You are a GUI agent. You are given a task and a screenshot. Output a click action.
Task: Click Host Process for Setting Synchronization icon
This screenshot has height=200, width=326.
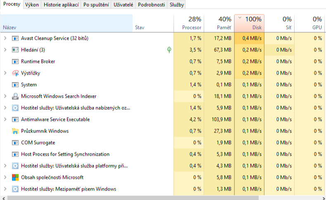(15, 154)
